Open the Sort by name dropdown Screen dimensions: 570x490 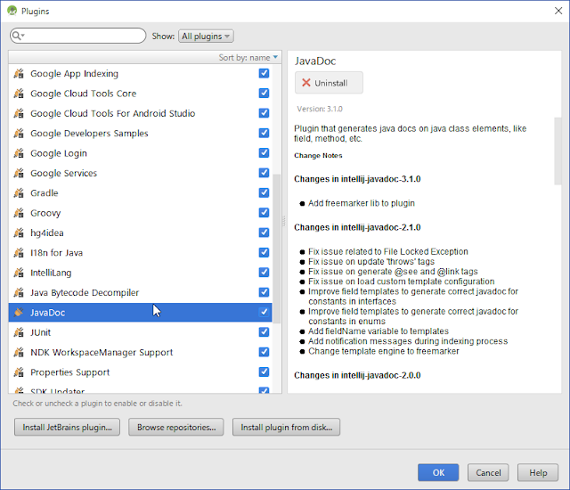(248, 57)
